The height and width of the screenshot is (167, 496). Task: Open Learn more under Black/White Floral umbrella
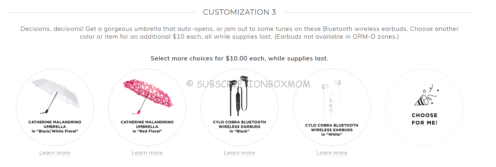[x=55, y=153]
